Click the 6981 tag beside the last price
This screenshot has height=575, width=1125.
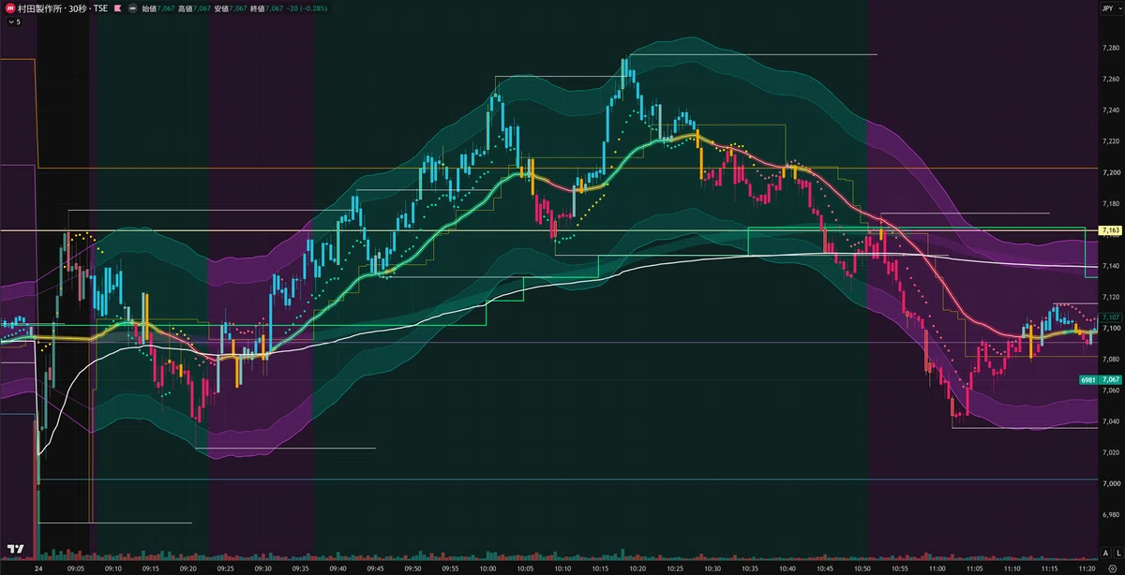click(1088, 379)
